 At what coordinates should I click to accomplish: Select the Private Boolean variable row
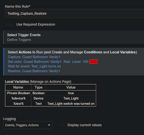[51, 93]
